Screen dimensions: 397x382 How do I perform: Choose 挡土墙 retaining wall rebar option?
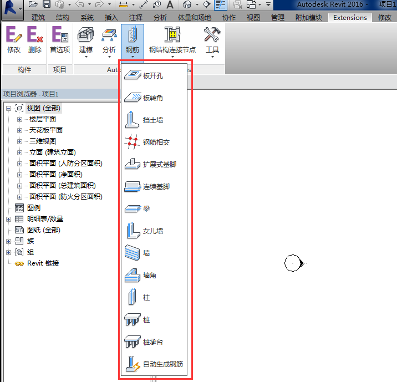(152, 120)
